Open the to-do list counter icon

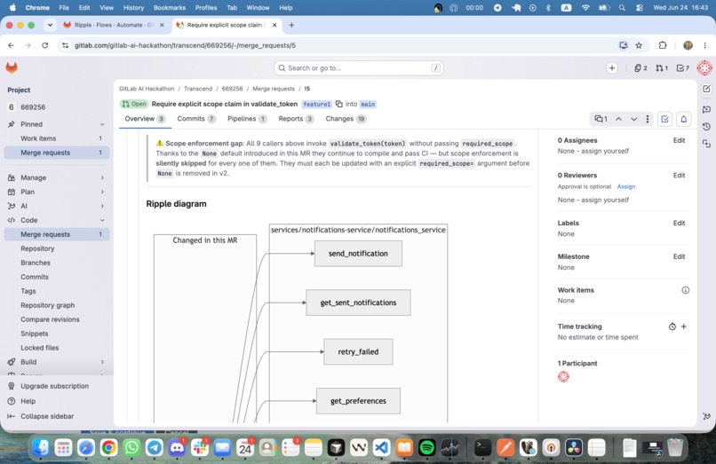pos(682,68)
